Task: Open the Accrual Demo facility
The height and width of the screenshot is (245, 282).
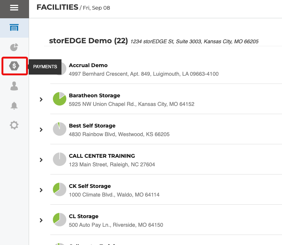Action: 88,65
